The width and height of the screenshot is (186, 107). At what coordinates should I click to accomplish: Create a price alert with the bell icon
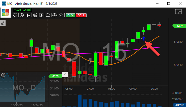(48, 15)
